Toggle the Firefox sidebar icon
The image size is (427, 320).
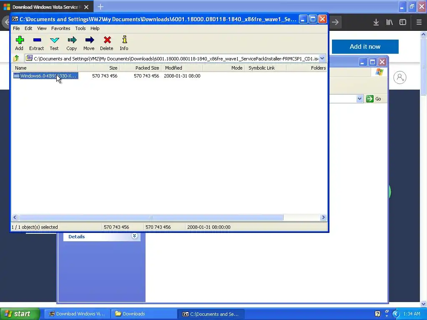(x=403, y=22)
